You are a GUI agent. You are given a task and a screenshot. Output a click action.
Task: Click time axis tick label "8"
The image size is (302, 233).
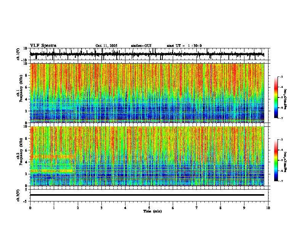pyautogui.click(x=220, y=208)
